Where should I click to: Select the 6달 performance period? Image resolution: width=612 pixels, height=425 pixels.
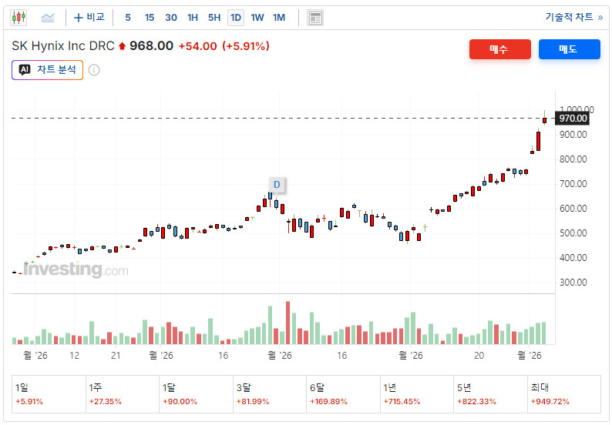(x=344, y=394)
